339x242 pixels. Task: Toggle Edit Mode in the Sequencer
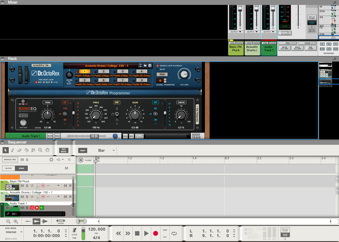point(64,150)
